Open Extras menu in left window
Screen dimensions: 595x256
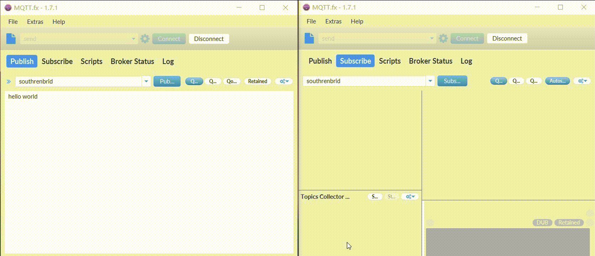point(35,22)
